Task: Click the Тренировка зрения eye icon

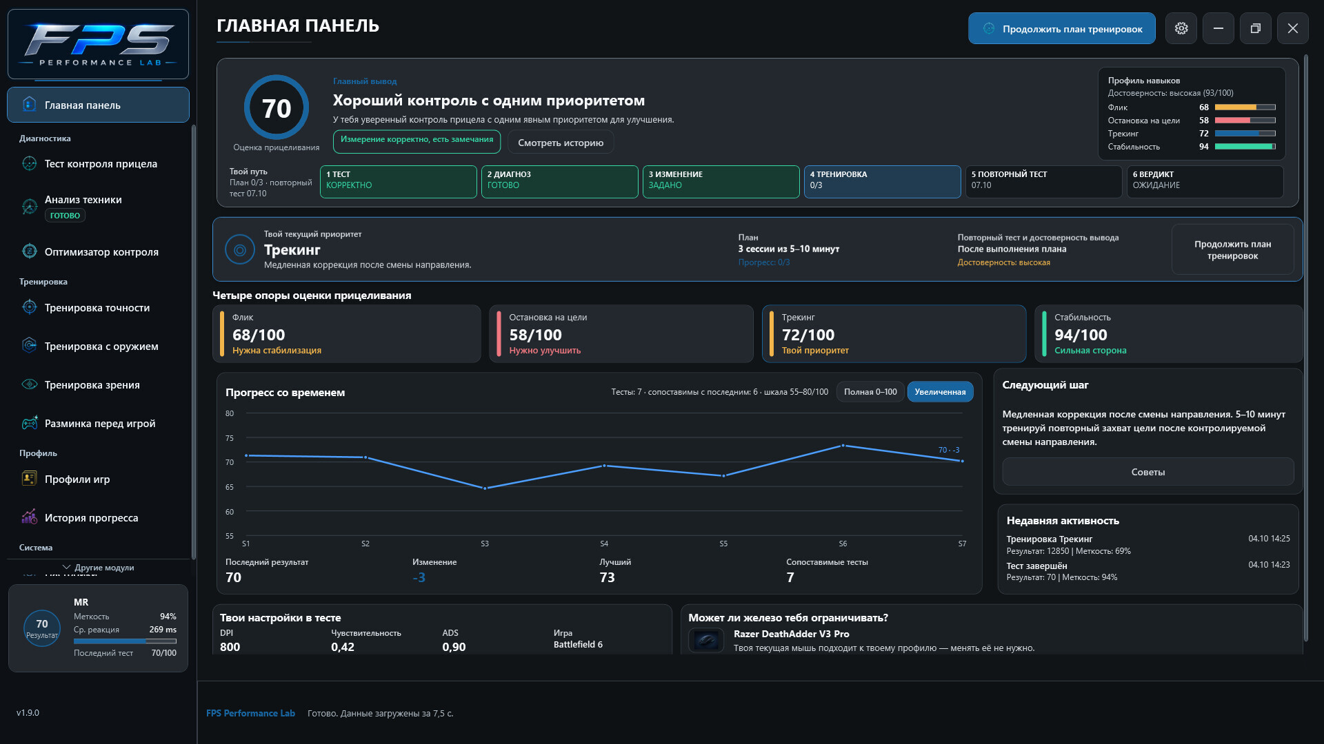Action: coord(29,384)
